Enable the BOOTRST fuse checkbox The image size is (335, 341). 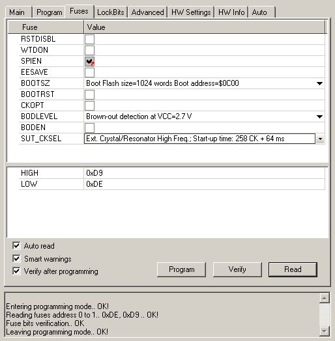point(89,94)
